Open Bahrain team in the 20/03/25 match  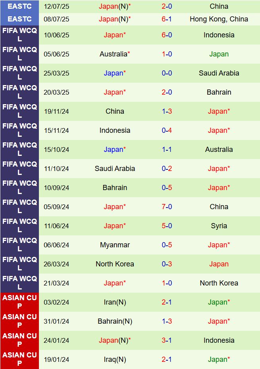point(219,92)
